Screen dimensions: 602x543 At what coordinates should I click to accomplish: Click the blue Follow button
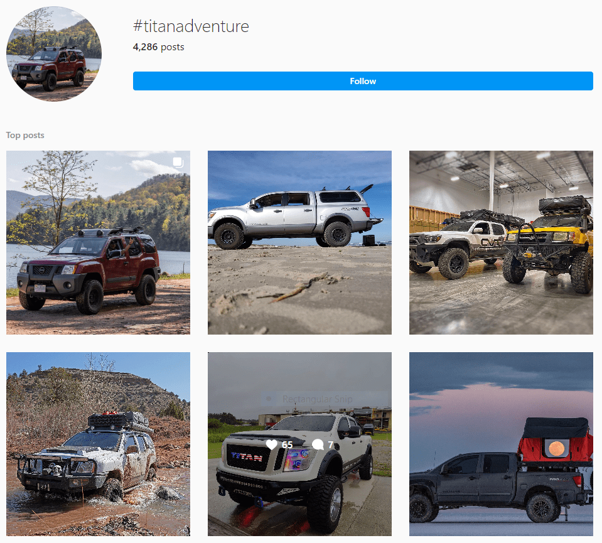pyautogui.click(x=363, y=81)
